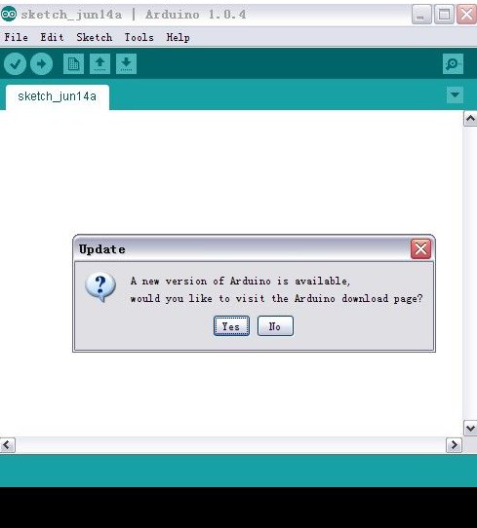Click the Upload arrow icon
The width and height of the screenshot is (477, 528).
[x=41, y=63]
